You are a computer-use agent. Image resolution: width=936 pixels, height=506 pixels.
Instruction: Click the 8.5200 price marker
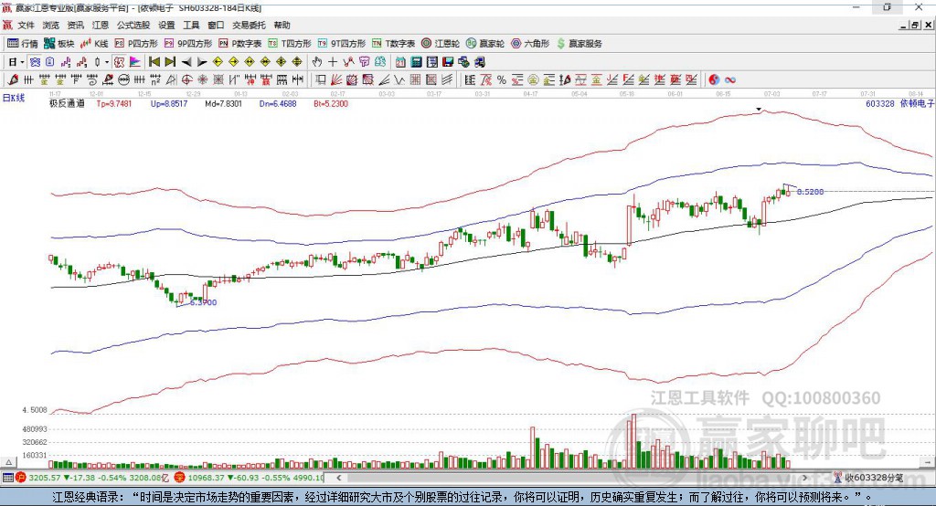tap(810, 192)
